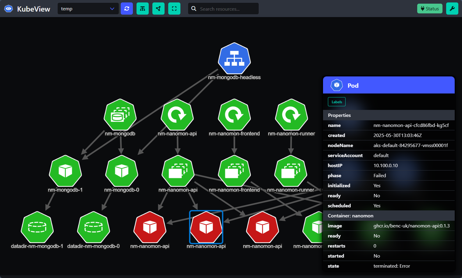Check the API Status via the Status button
Screen dimensions: 462x278
[430, 9]
